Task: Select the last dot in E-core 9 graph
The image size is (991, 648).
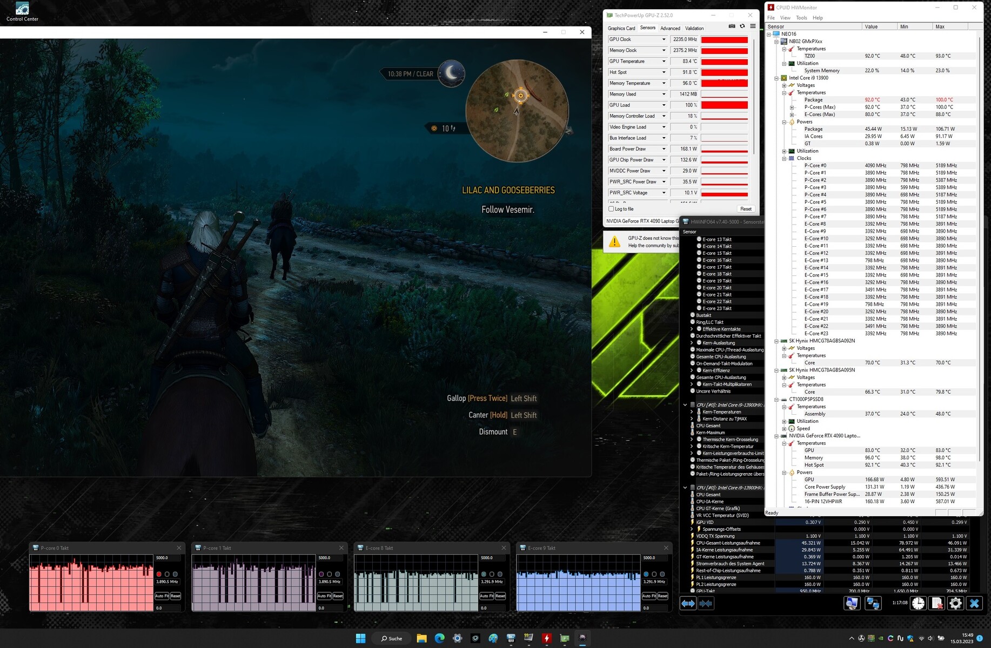Action: click(662, 574)
